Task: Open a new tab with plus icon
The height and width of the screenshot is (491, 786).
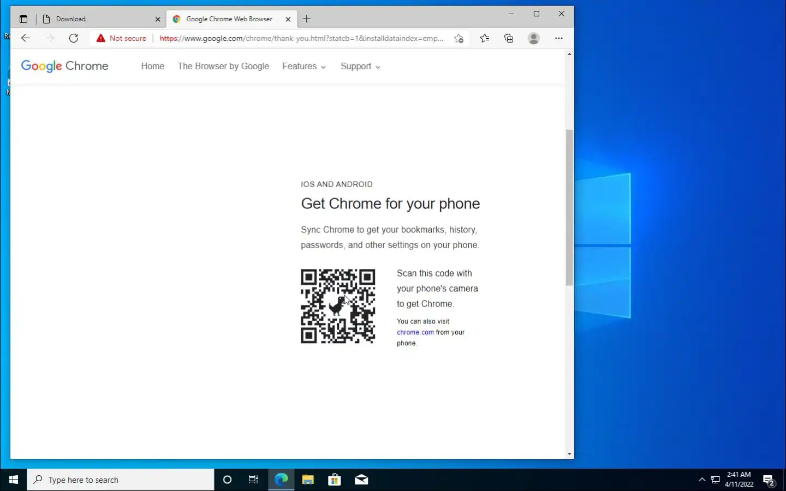Action: point(307,19)
